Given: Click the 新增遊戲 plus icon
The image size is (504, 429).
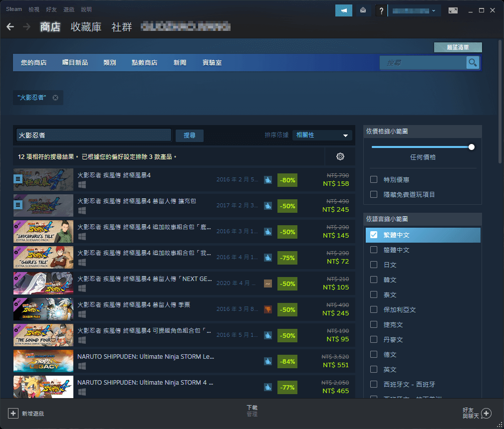Looking at the screenshot, I should 12,414.
